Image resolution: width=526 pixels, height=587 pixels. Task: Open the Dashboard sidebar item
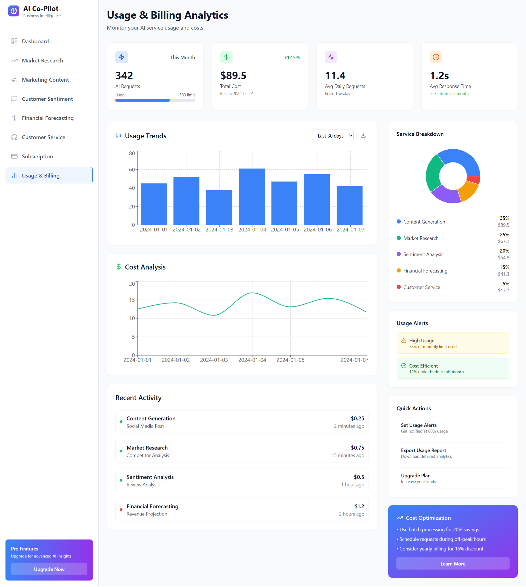[x=49, y=41]
